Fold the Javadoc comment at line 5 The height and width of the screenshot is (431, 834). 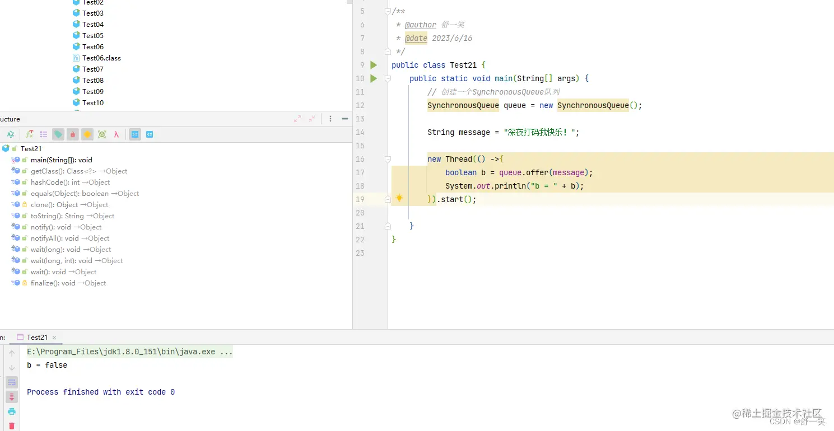coord(388,11)
